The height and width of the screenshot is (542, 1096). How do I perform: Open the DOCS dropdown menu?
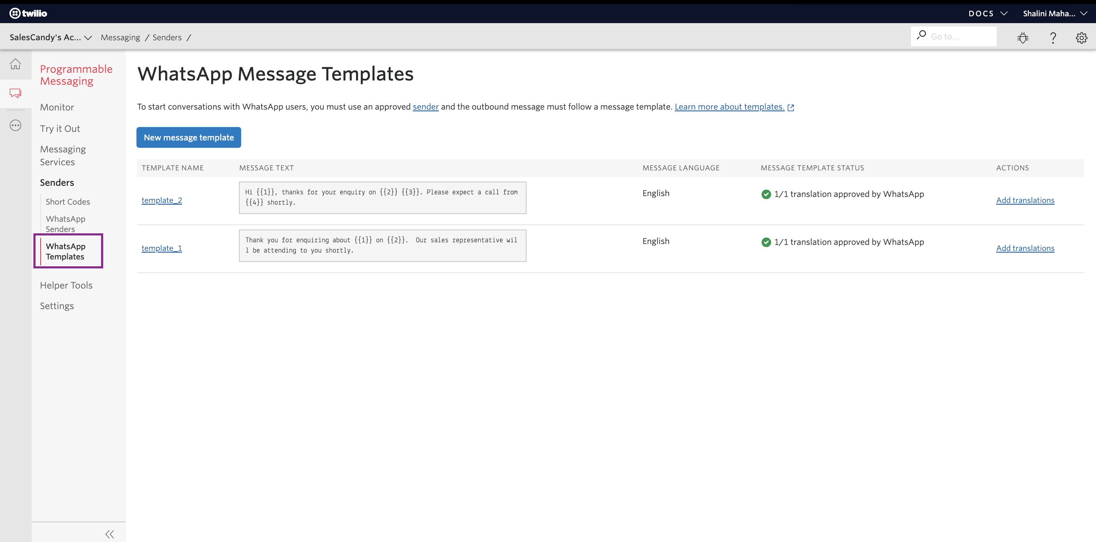988,13
